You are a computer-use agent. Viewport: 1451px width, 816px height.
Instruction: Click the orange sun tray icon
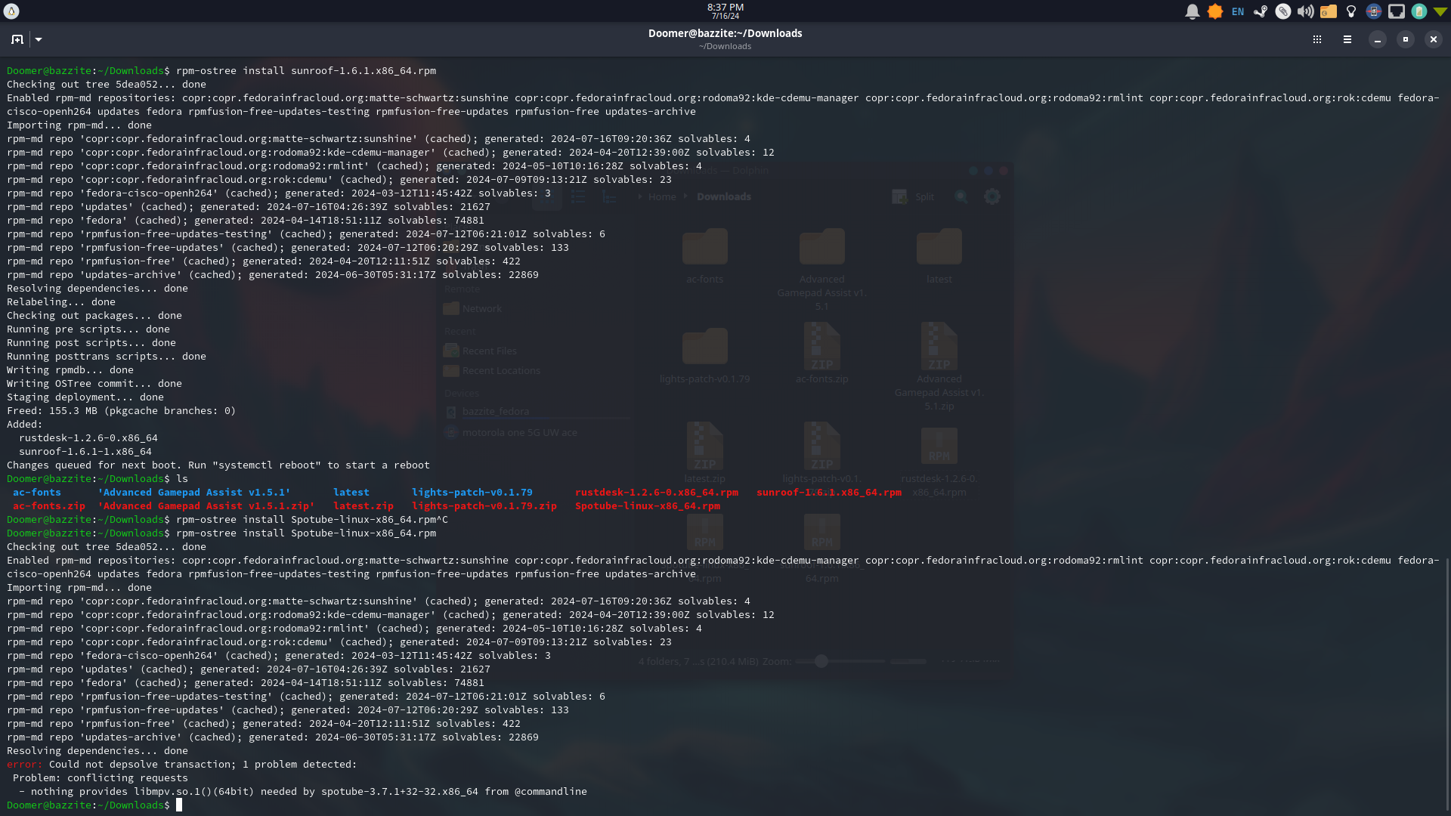click(x=1214, y=11)
